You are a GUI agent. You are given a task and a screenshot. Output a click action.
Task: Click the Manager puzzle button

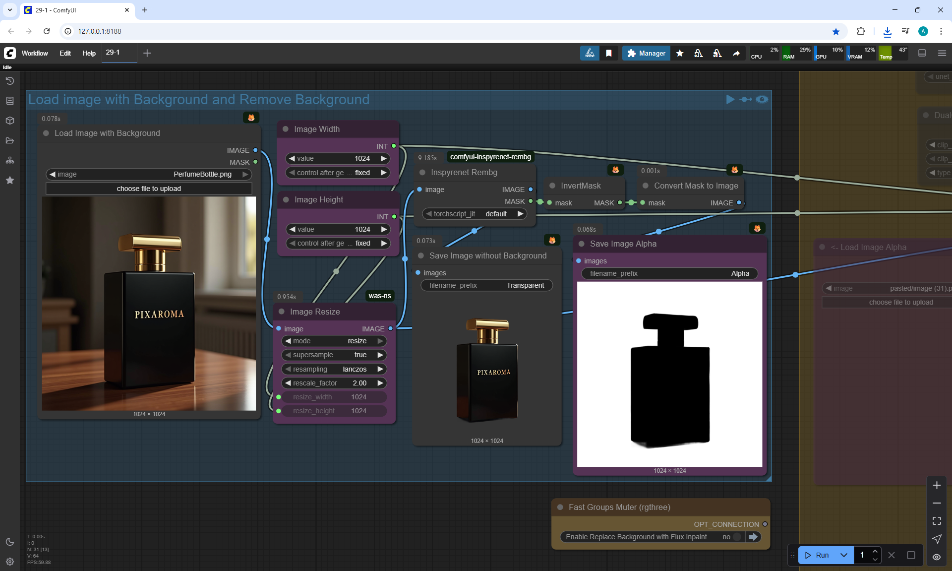646,53
